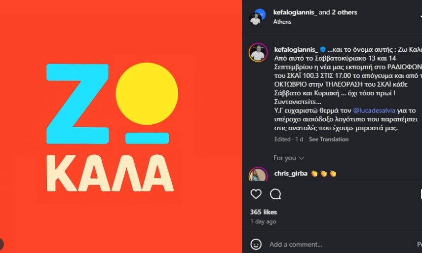Open chris_girba's profile picture

[258, 176]
